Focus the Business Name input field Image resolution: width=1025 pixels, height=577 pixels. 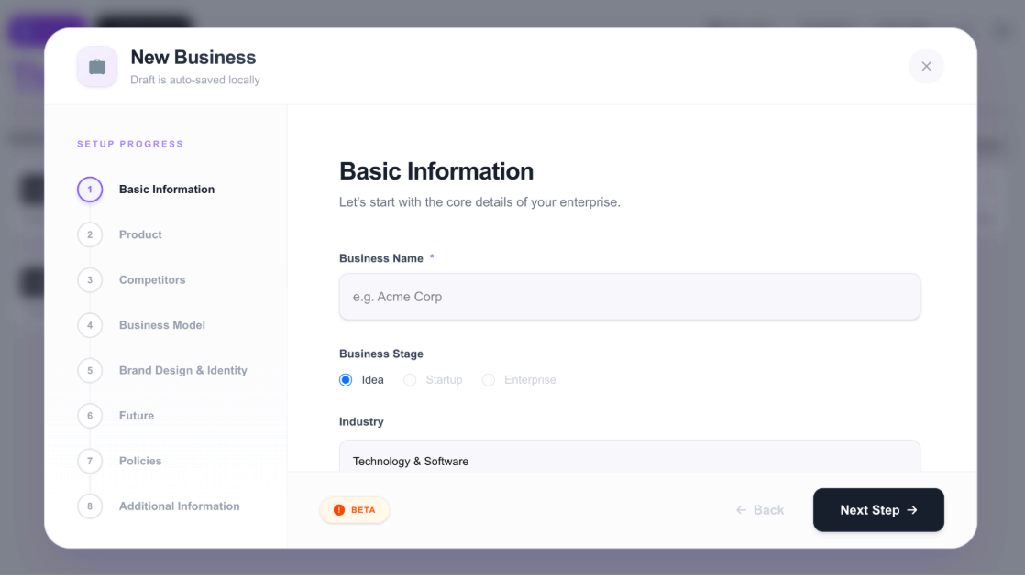click(630, 297)
